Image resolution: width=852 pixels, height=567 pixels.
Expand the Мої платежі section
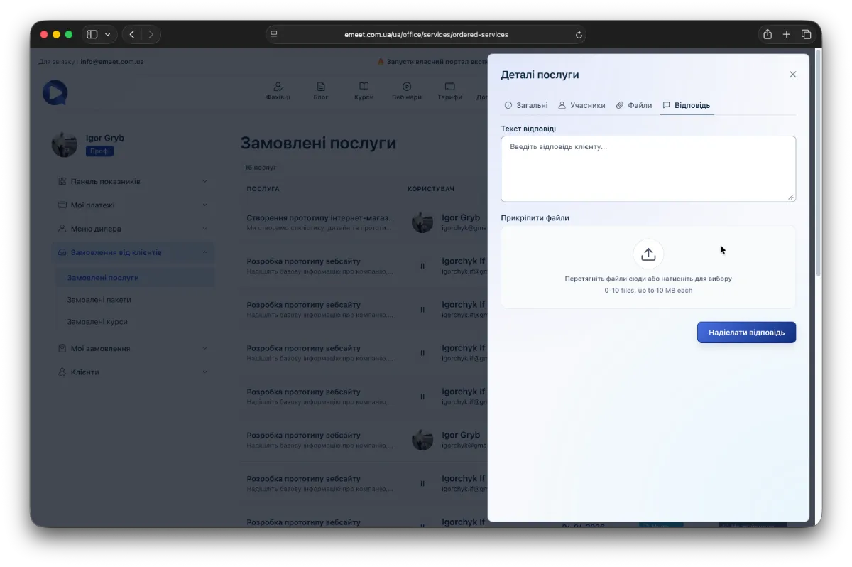click(133, 205)
